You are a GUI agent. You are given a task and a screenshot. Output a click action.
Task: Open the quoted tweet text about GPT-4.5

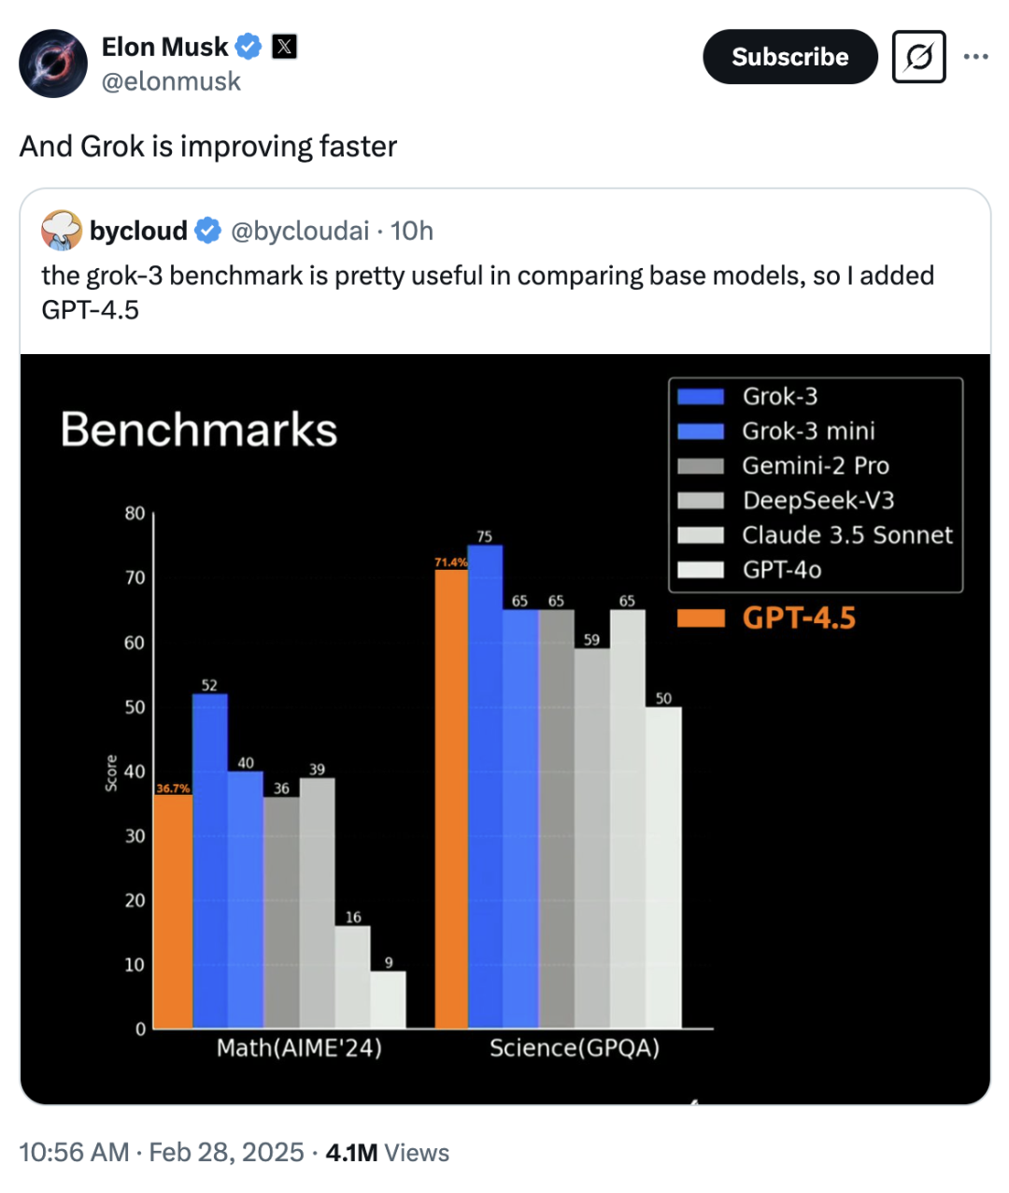[x=487, y=291]
